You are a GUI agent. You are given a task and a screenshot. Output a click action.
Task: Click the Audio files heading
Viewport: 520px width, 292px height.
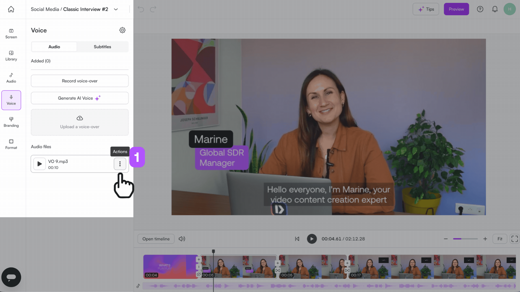pos(41,147)
